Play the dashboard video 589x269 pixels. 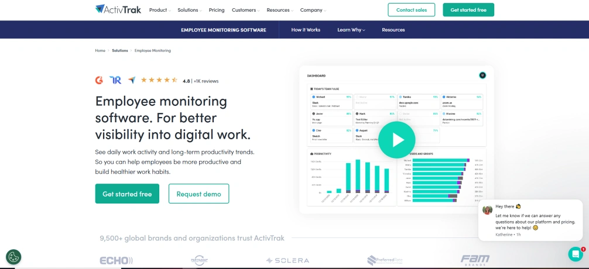[397, 140]
